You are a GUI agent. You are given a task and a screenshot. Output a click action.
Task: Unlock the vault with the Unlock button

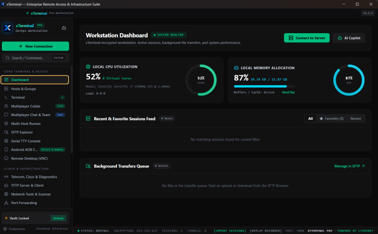(58, 218)
